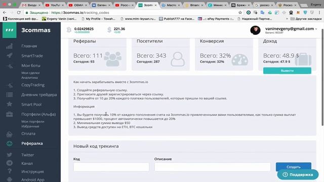Image resolution: width=324 pixels, height=182 pixels.
Task: Open Оплата menu item
Action: pos(28,133)
